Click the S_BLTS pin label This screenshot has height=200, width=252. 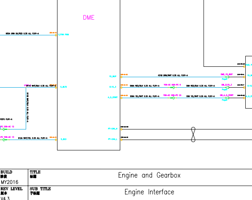[x=64, y=87]
